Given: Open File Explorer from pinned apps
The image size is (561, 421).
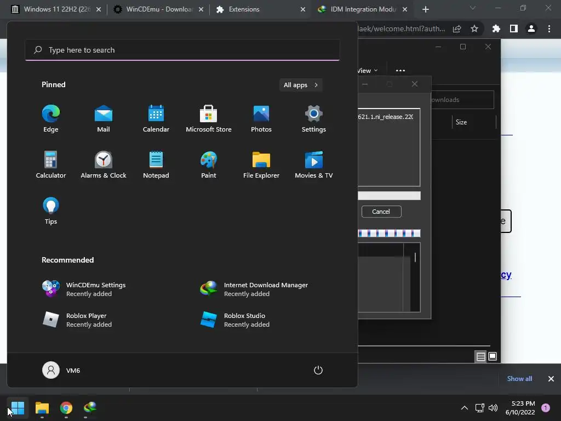Looking at the screenshot, I should point(261,164).
